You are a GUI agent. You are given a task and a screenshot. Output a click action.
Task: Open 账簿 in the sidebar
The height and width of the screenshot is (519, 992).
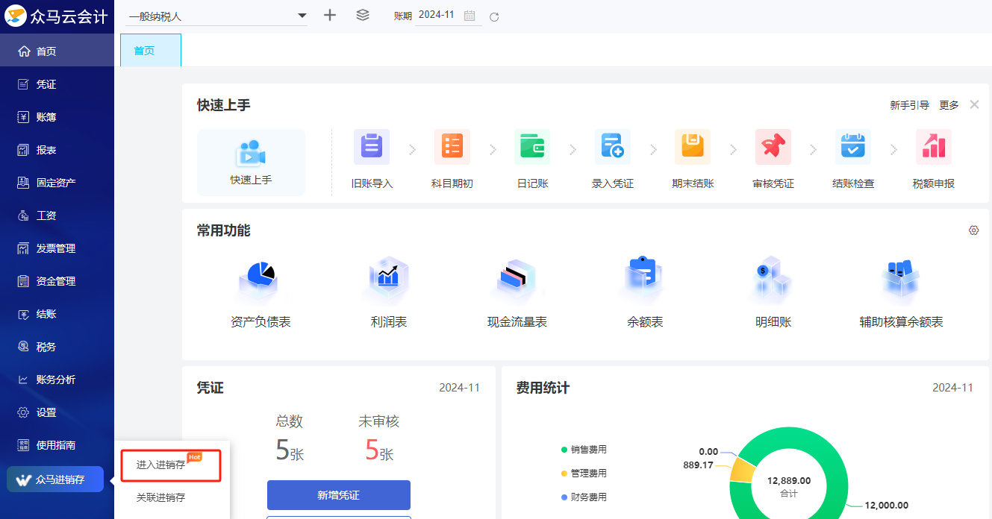(x=57, y=117)
